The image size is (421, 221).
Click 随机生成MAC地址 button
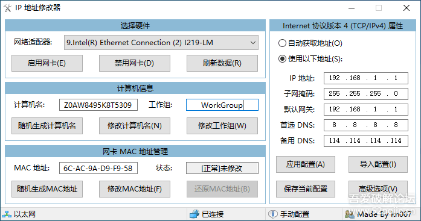tap(47, 189)
